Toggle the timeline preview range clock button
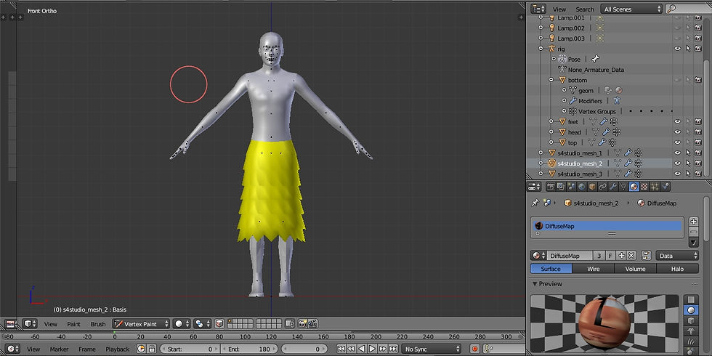Viewport: 712px width, 356px height. point(141,349)
